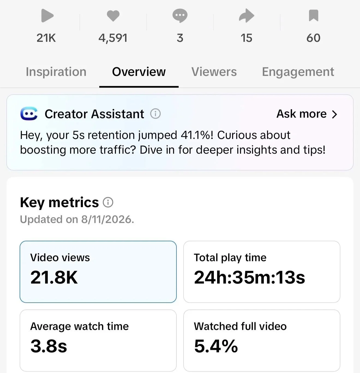Open info icon next to Key metrics
The width and height of the screenshot is (360, 373).
(108, 202)
